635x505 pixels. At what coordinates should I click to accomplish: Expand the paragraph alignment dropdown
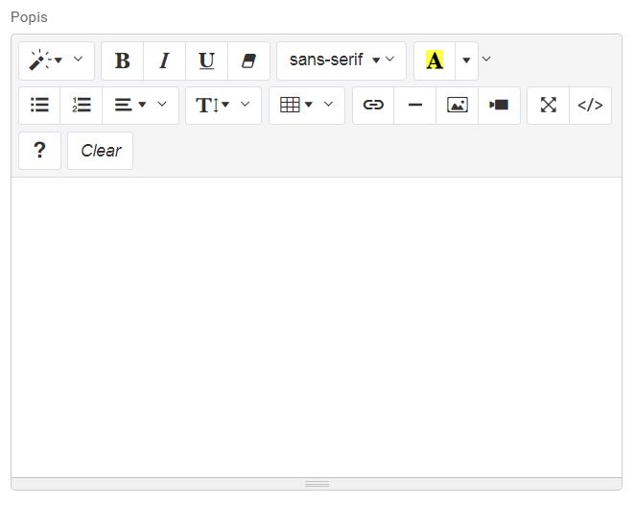pos(140,106)
